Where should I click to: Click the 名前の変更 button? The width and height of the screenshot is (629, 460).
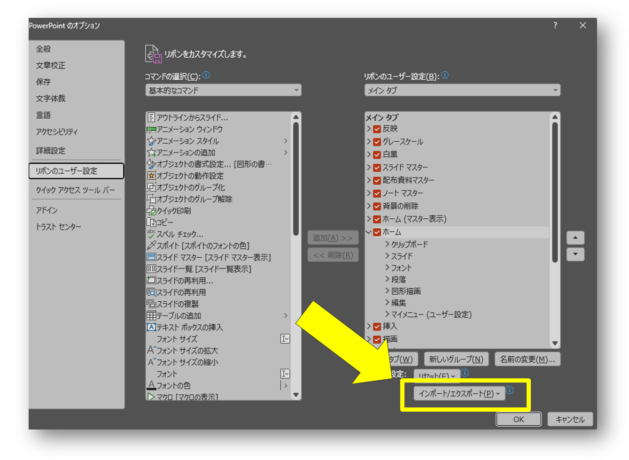point(527,359)
